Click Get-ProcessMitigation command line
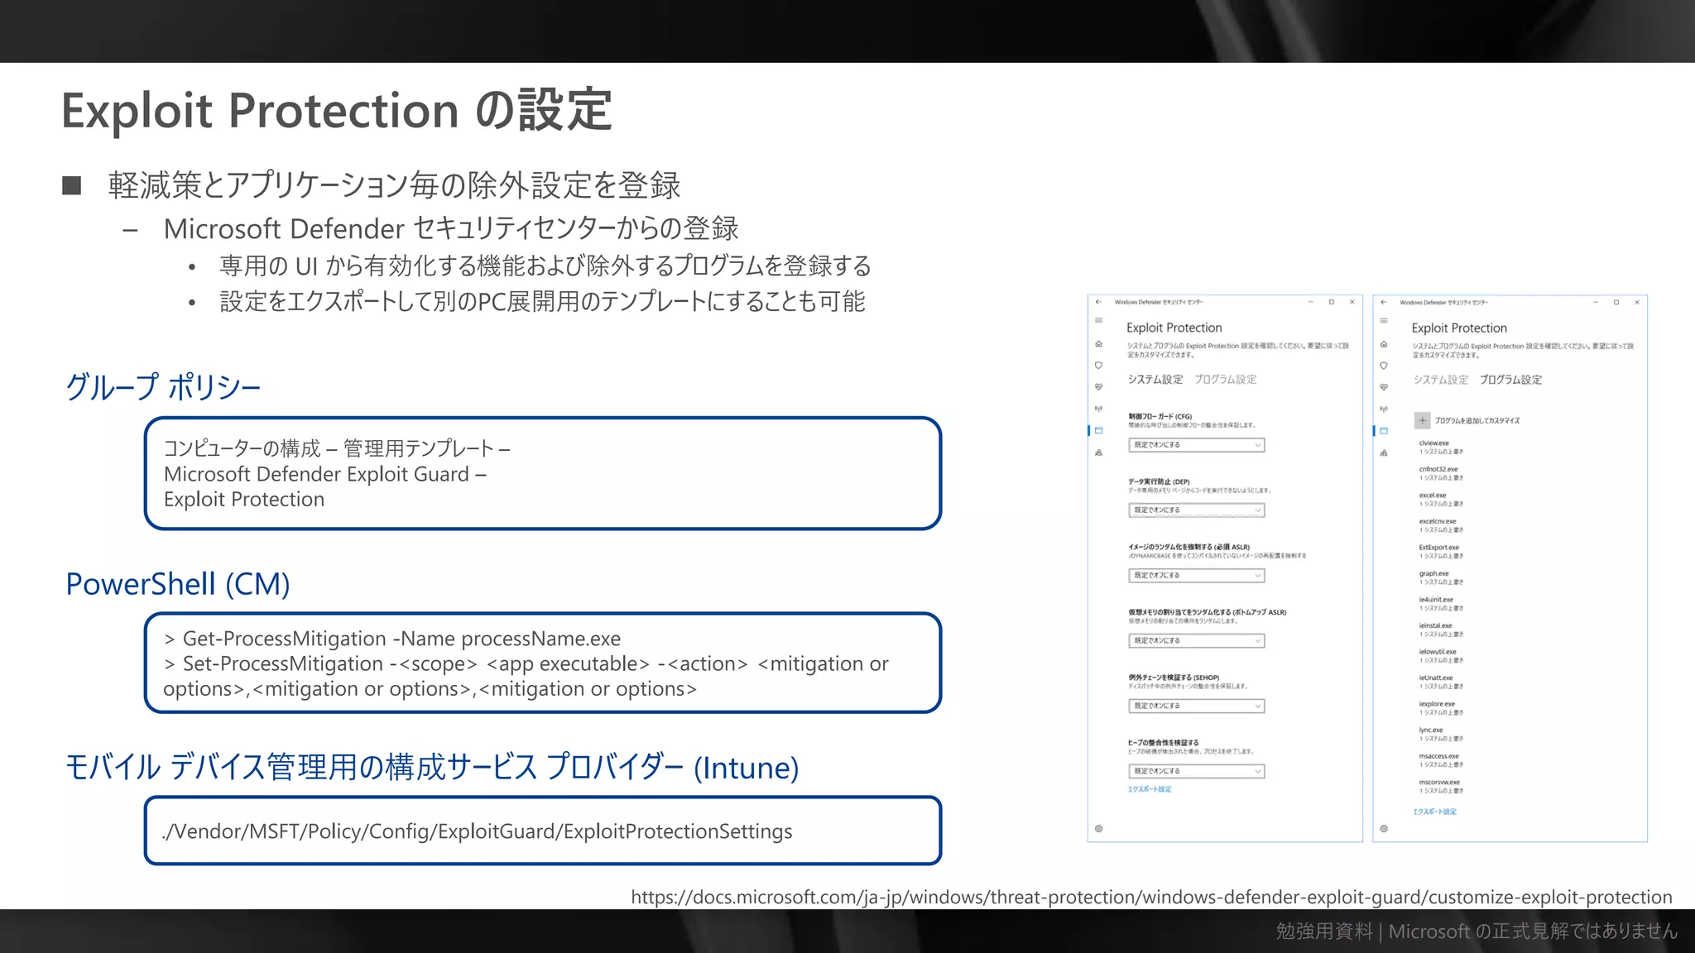The height and width of the screenshot is (953, 1695). pos(392,639)
